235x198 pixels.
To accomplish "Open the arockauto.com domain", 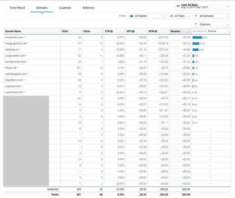I will coord(14,37).
